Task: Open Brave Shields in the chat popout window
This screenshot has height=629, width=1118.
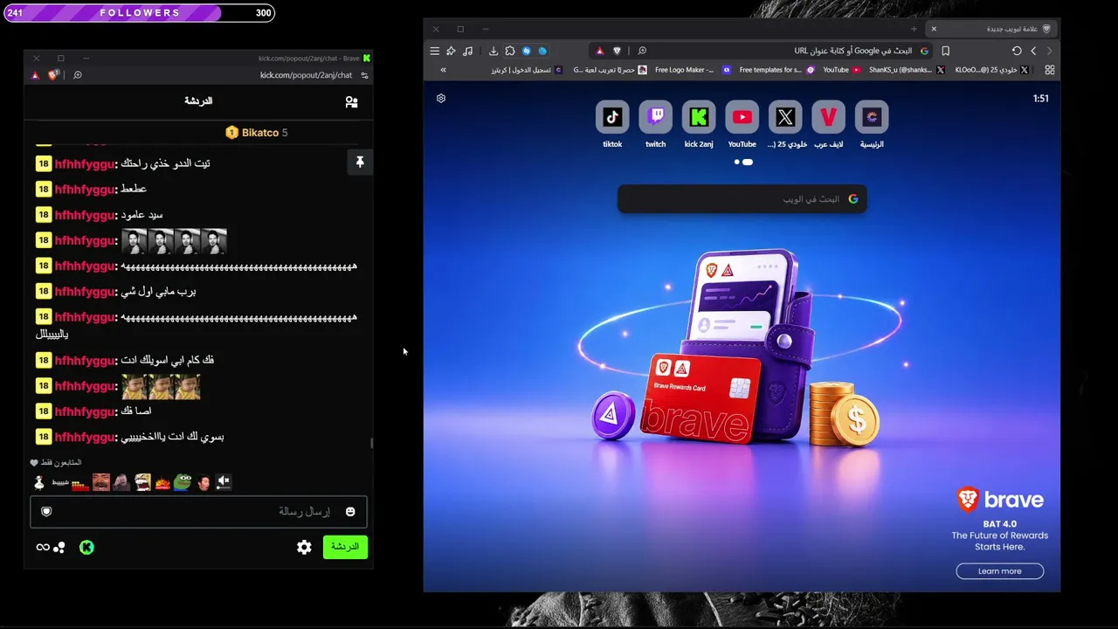Action: tap(52, 75)
